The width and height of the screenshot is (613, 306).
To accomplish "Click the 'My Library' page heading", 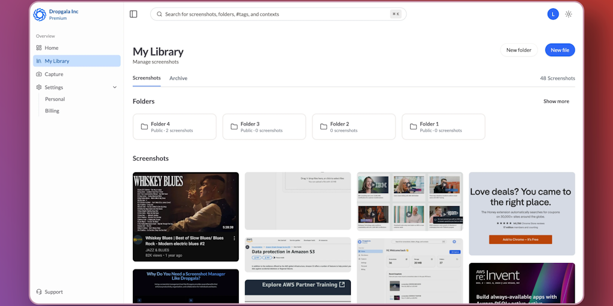I will pos(158,51).
